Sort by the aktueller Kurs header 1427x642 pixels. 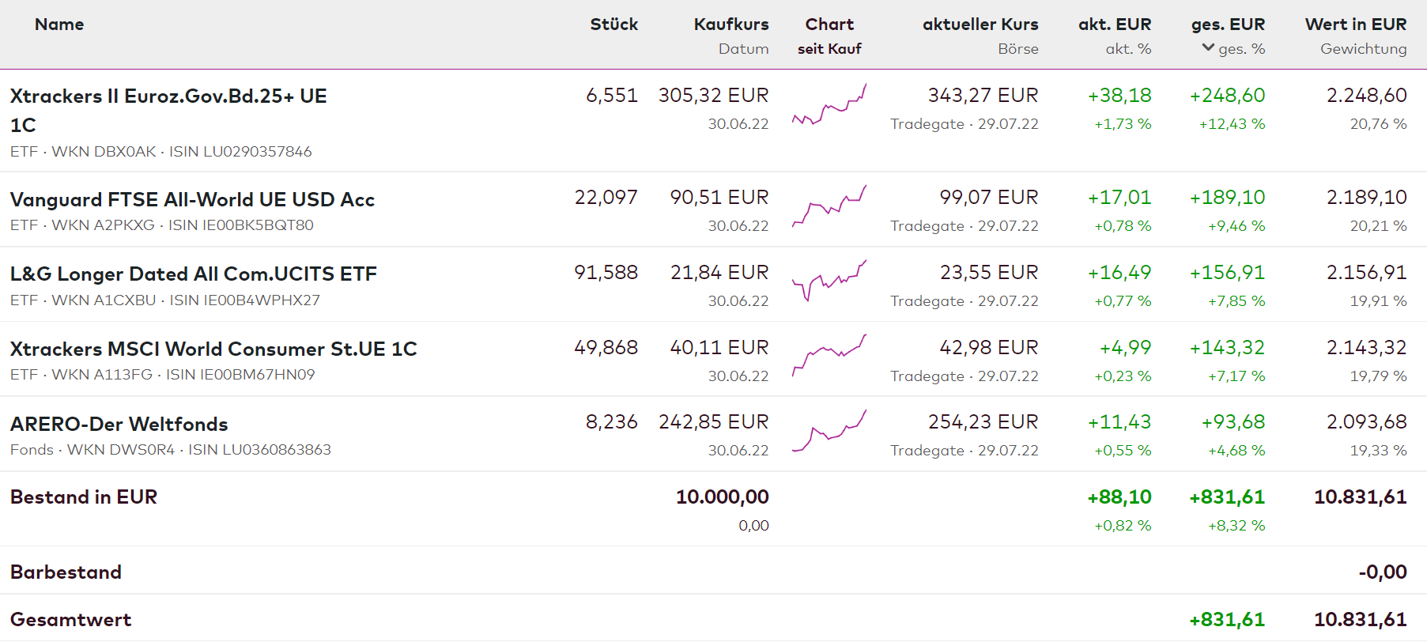tap(980, 25)
